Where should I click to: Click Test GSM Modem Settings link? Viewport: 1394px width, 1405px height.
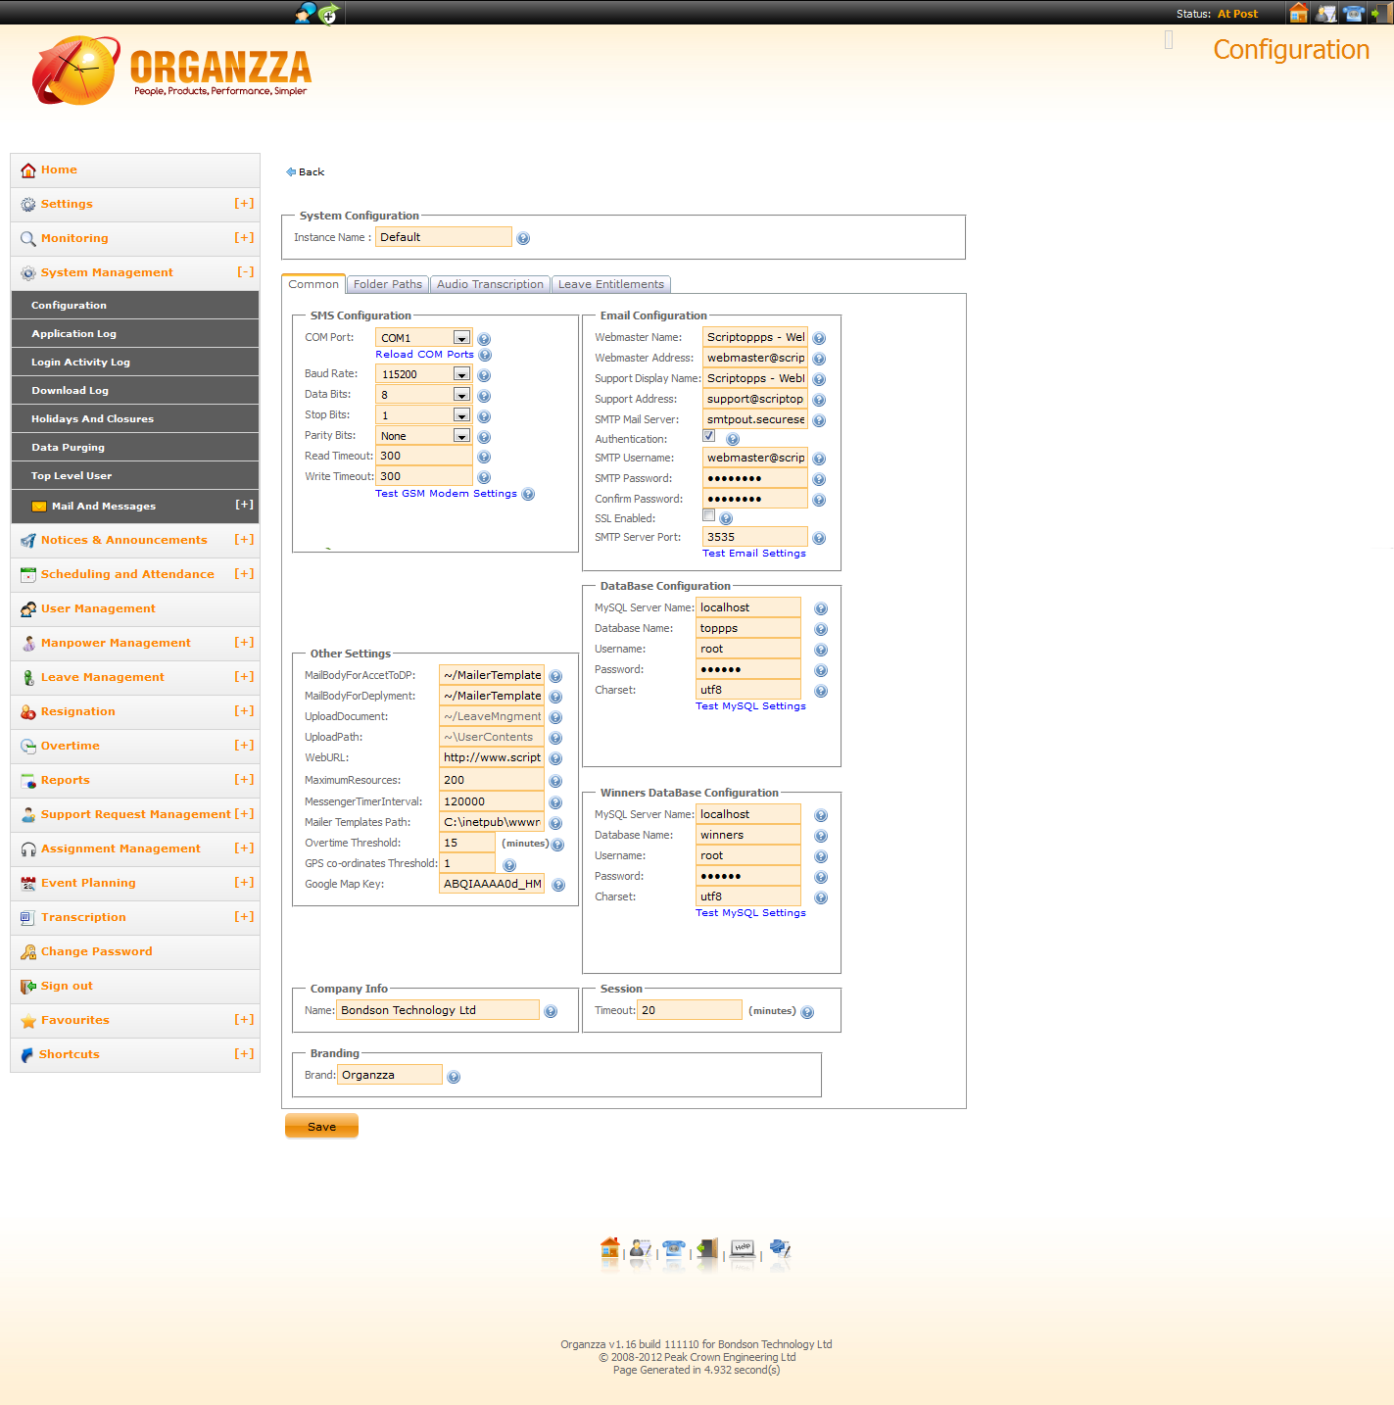[446, 494]
